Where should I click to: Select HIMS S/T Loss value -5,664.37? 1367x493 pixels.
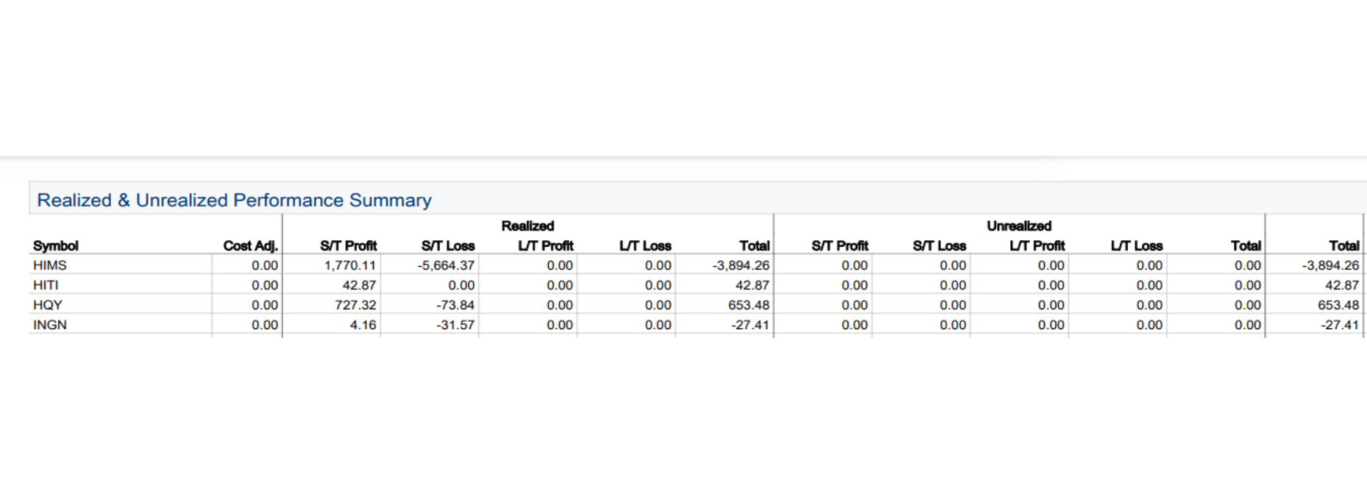(x=446, y=265)
